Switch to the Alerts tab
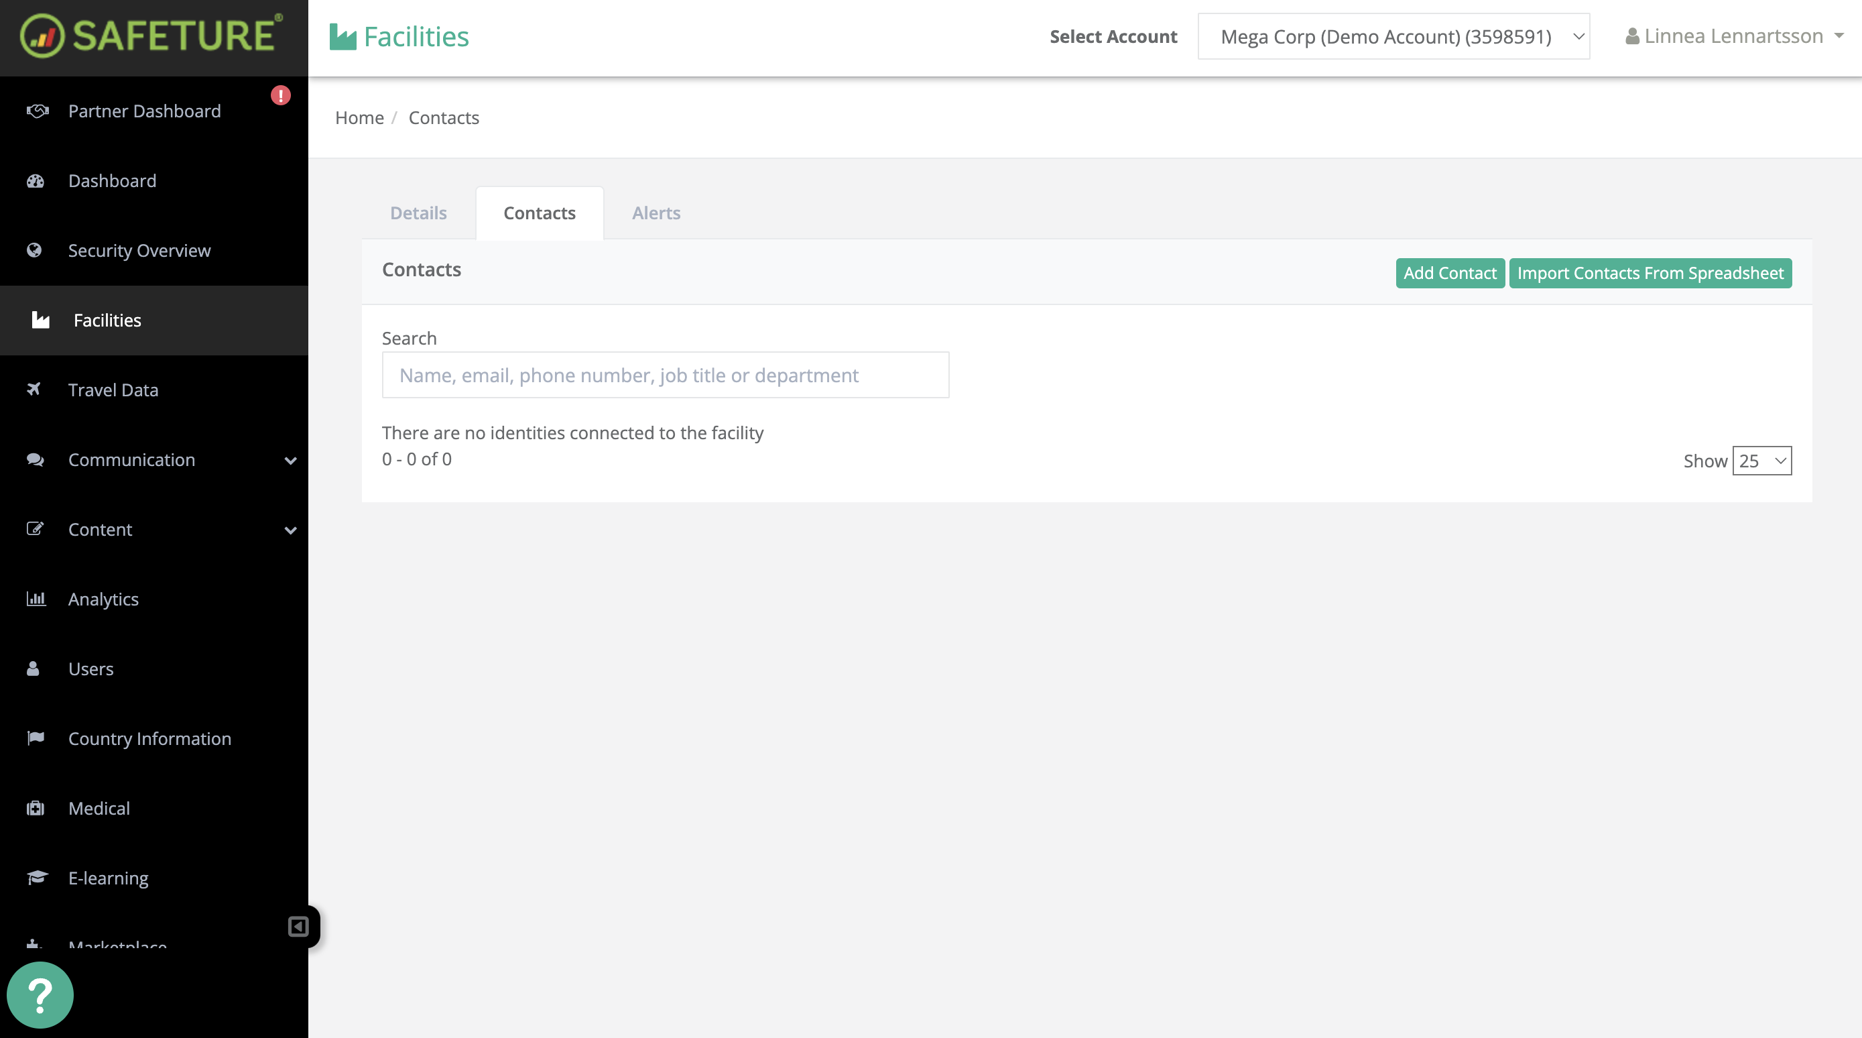The image size is (1862, 1038). pos(656,213)
